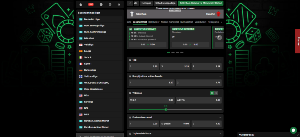Screen dimensions: 300x137
Task: Select the Suosituimmat tab
Action: 140,22
